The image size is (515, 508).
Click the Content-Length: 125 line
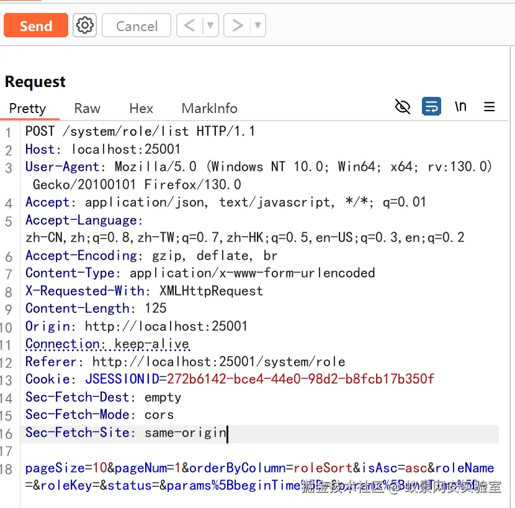96,309
